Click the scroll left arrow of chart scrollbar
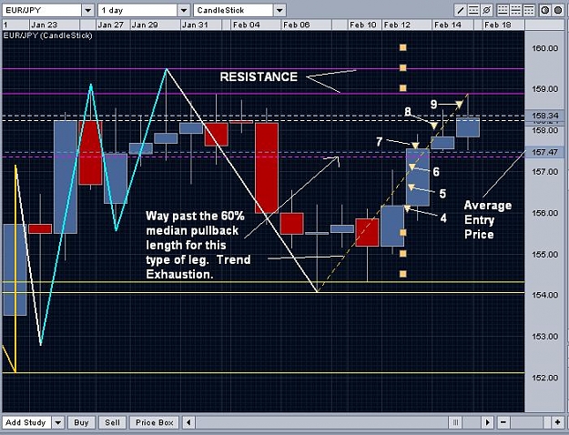The image size is (569, 435). [188, 422]
